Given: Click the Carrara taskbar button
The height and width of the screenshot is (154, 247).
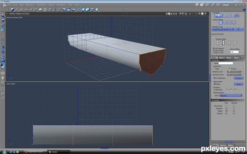Looking at the screenshot, I should point(58,152).
